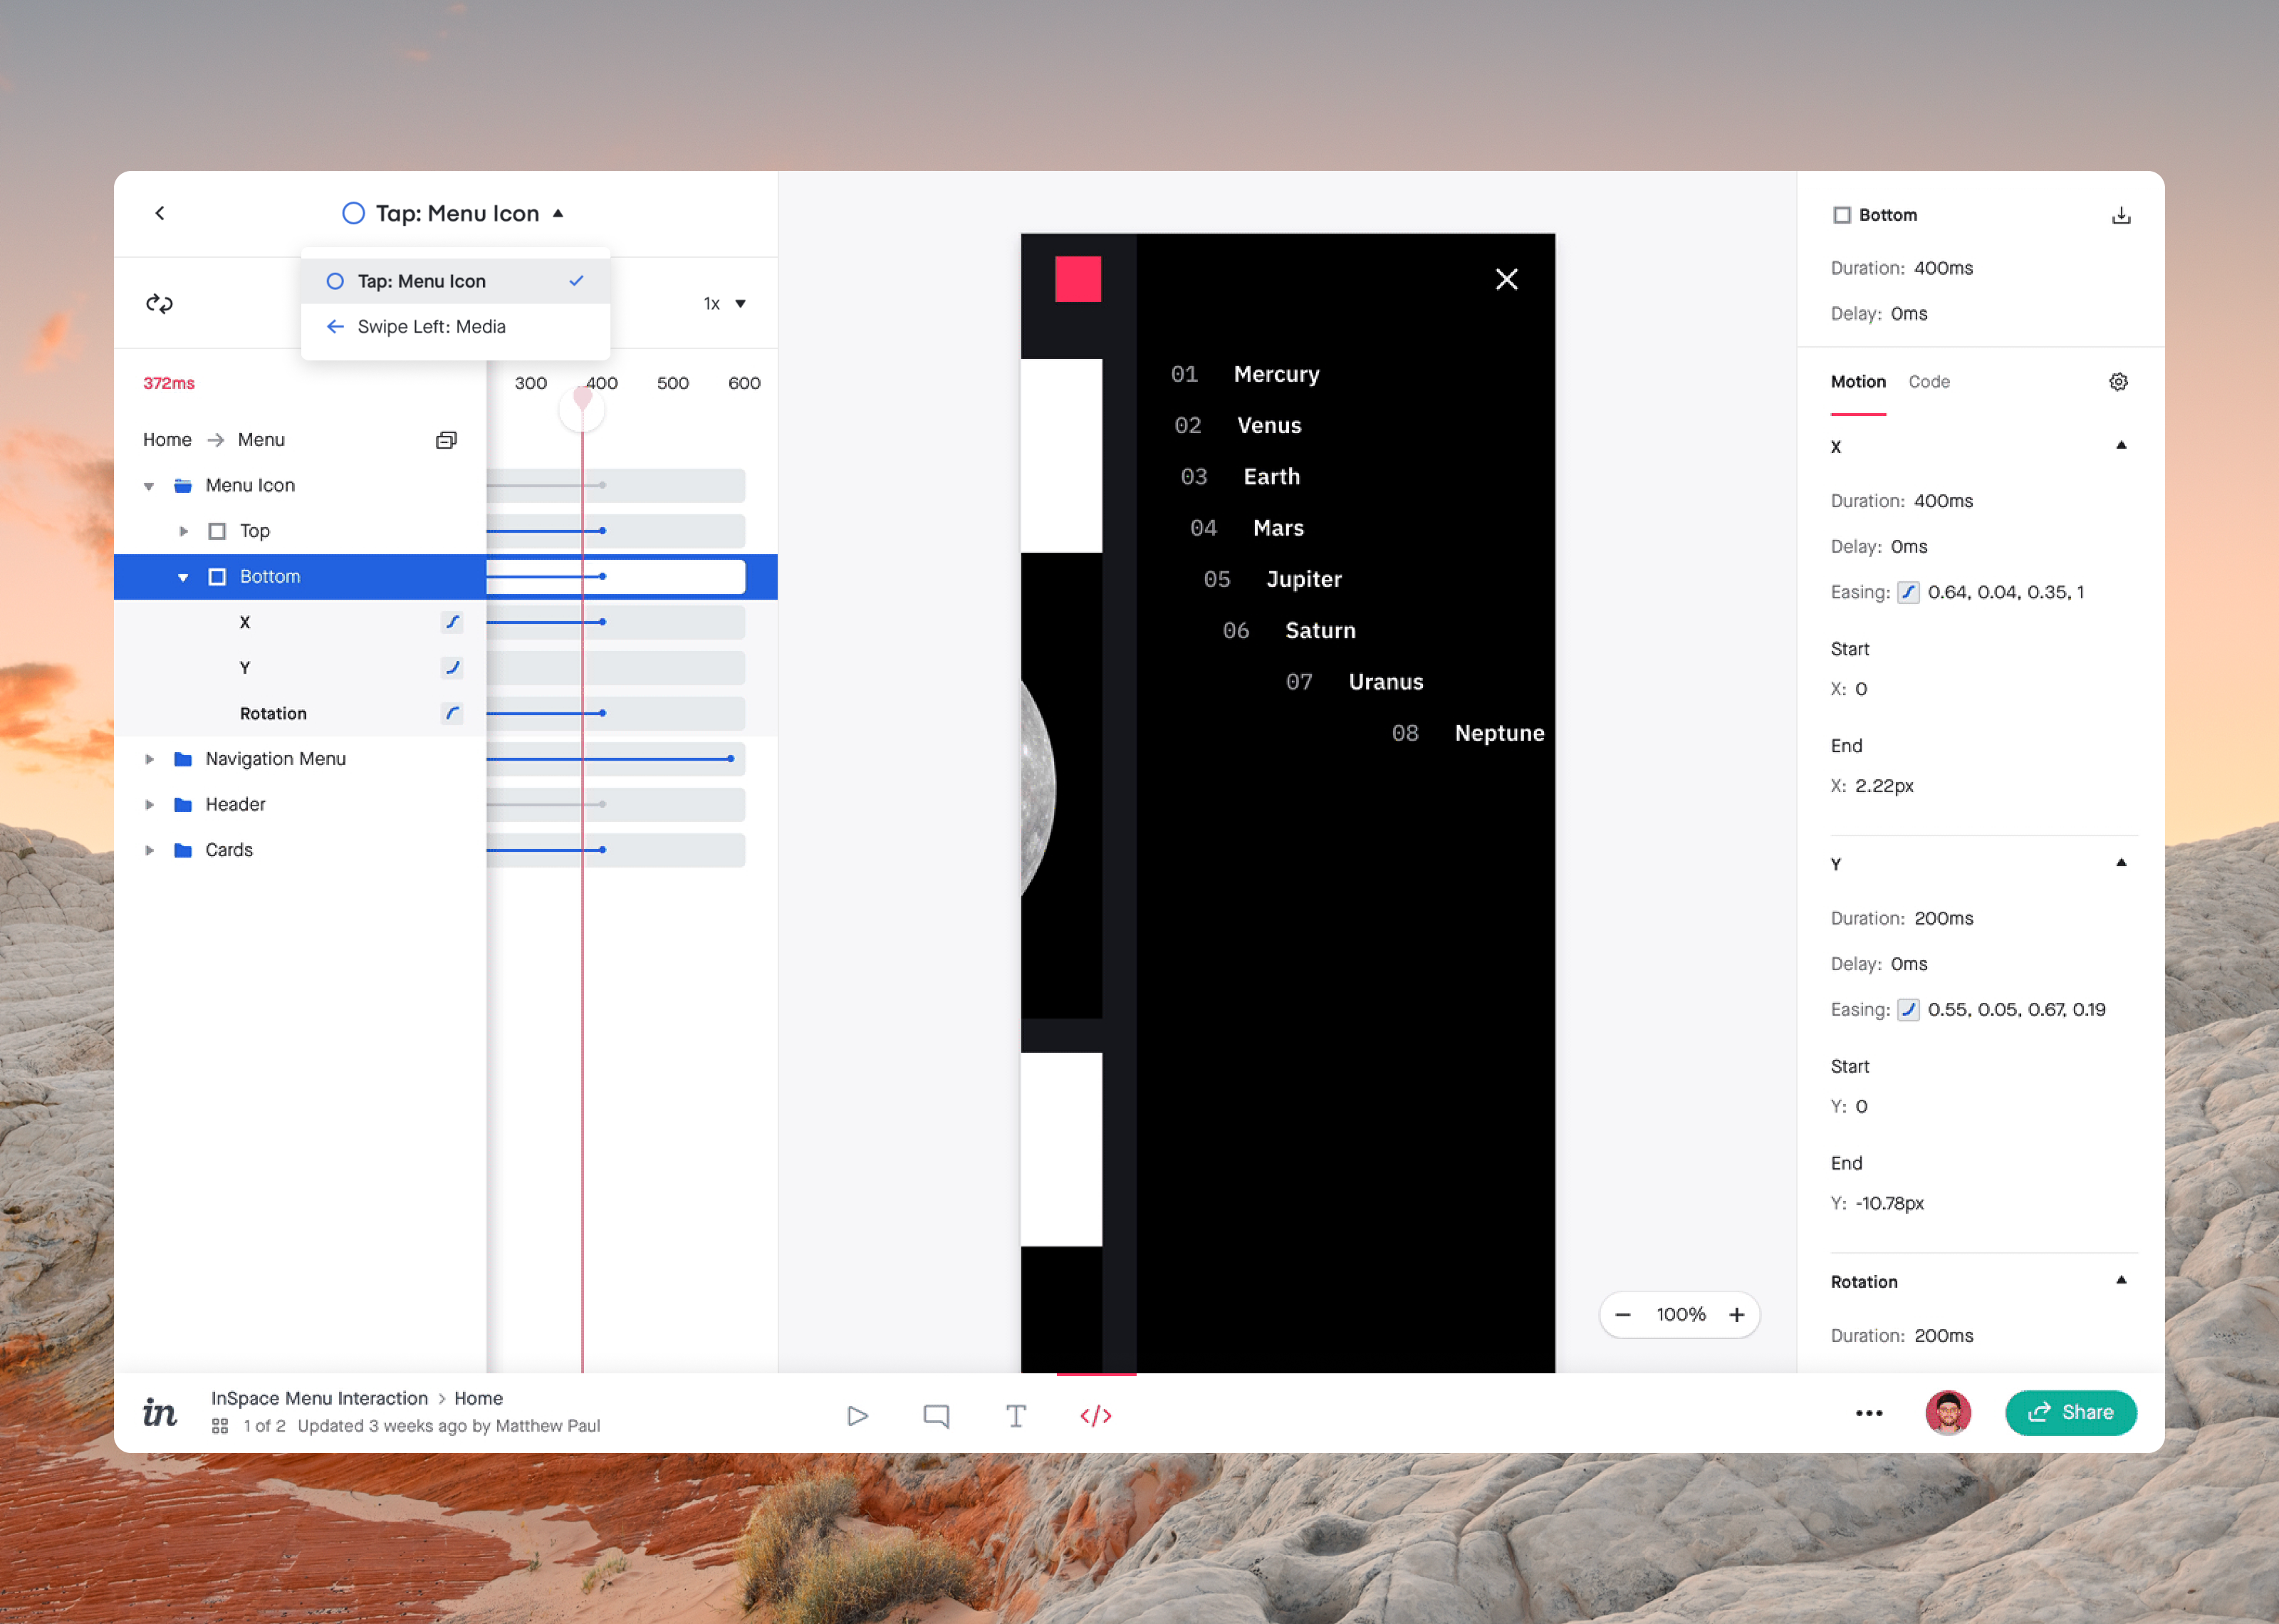Collapse the Bottom layer
The image size is (2279, 1624).
(x=183, y=577)
